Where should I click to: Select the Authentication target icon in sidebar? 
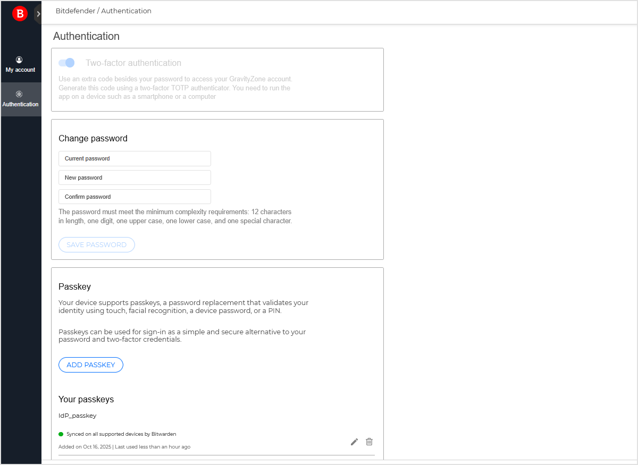coord(20,94)
